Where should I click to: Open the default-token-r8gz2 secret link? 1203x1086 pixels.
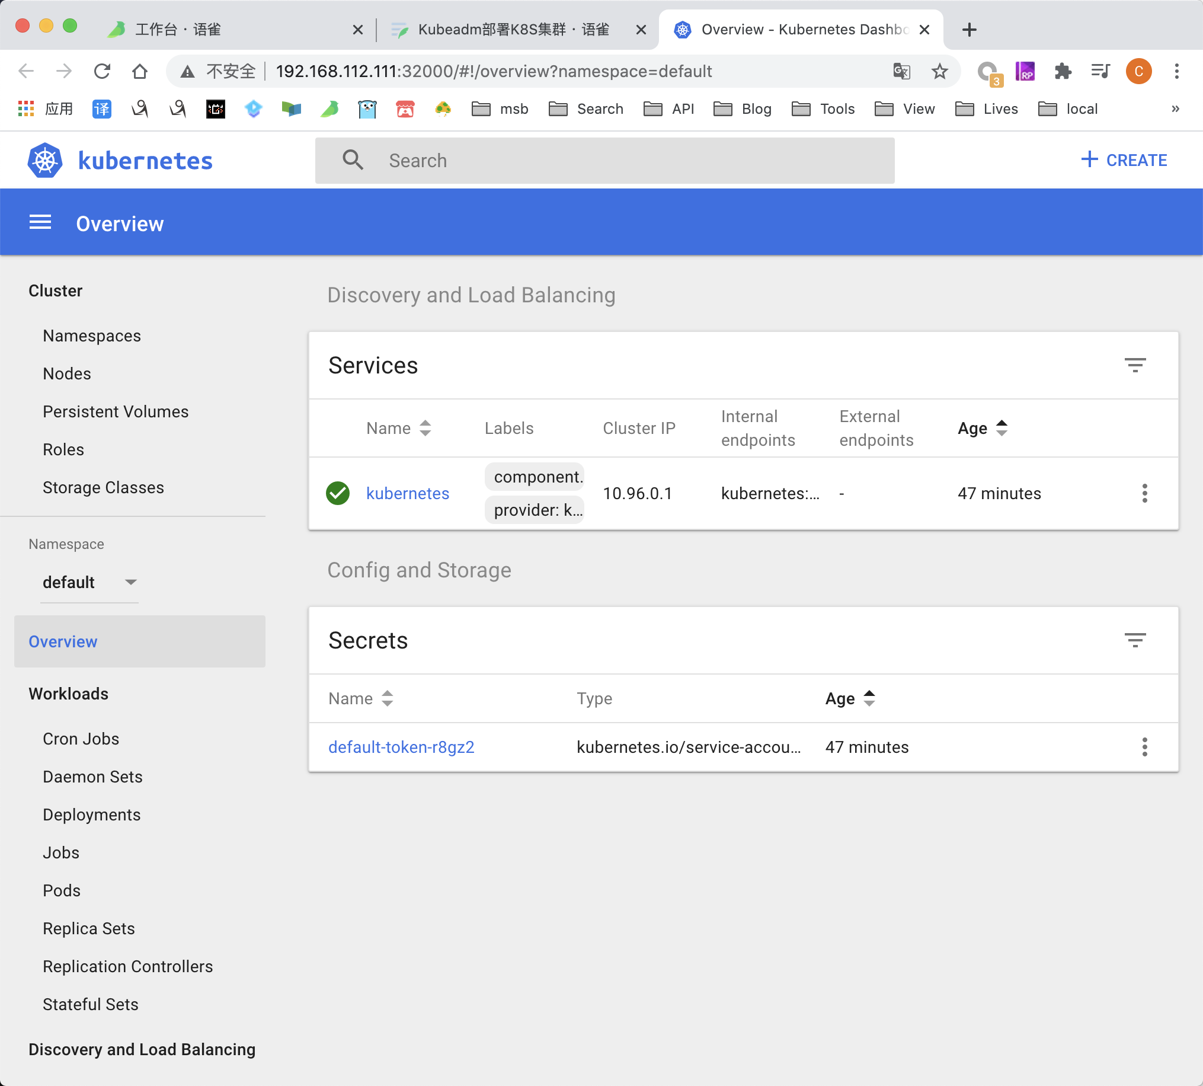click(x=401, y=747)
